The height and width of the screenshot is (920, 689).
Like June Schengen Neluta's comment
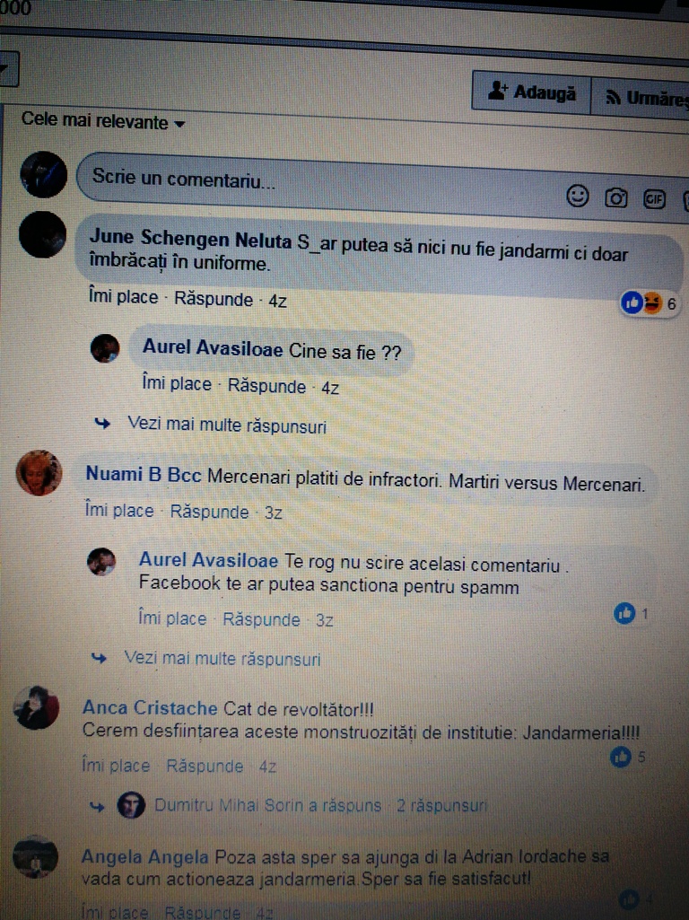123,297
